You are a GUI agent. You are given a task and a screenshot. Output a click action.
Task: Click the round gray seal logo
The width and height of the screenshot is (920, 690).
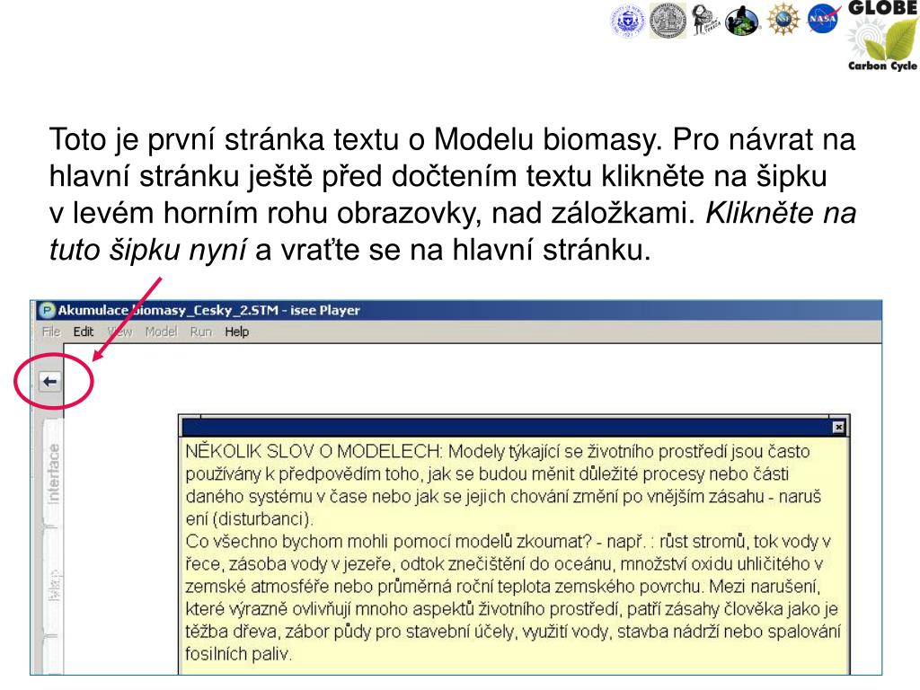tap(668, 20)
